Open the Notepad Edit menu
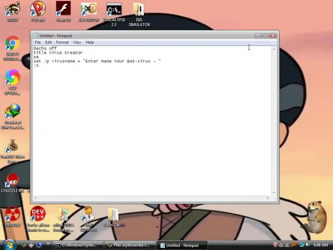333x250 pixels. (48, 42)
